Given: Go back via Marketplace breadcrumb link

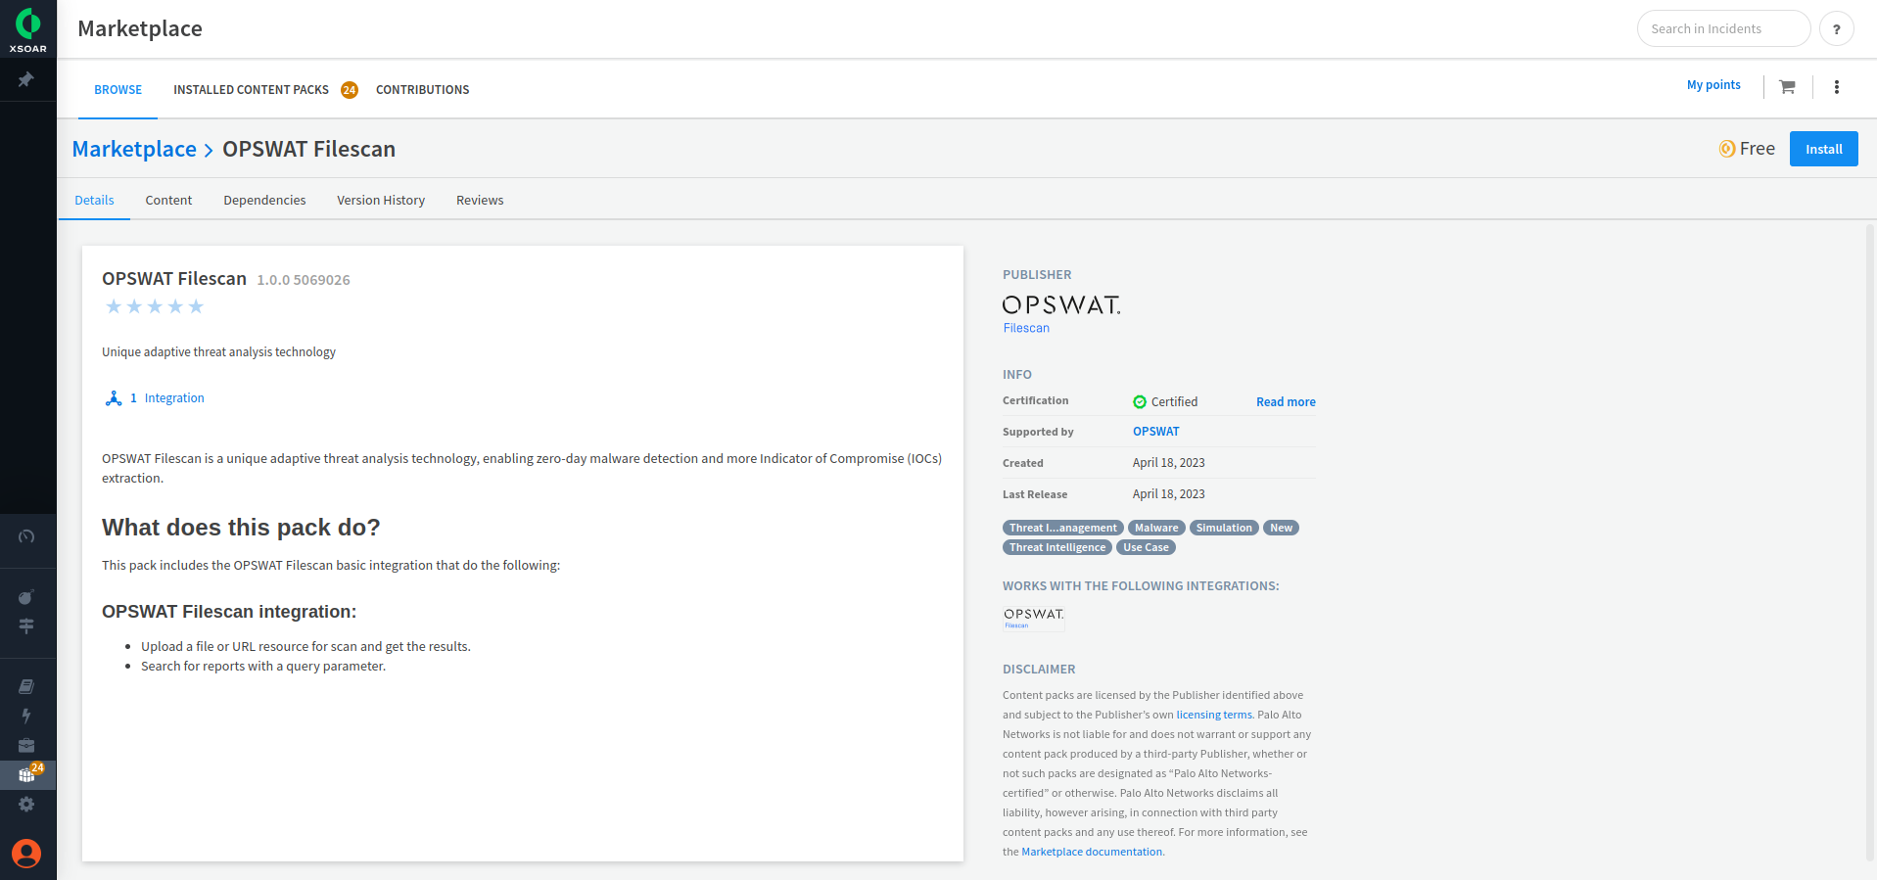Looking at the screenshot, I should (x=134, y=149).
